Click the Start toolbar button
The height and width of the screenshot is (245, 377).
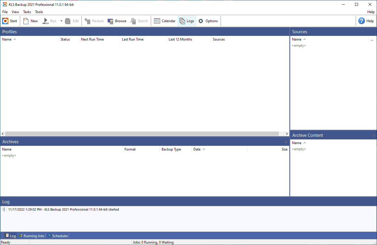(x=10, y=21)
